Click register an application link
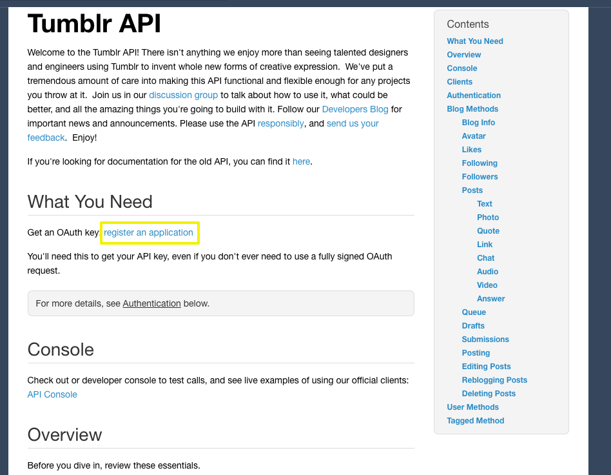Screen dimensions: 611x475 pos(148,232)
